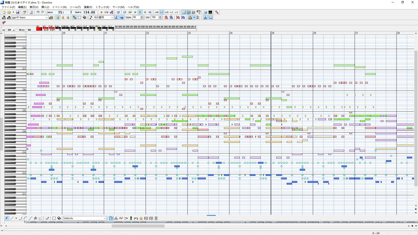
Task: Open the トラック(K) menu
Action: coord(102,7)
